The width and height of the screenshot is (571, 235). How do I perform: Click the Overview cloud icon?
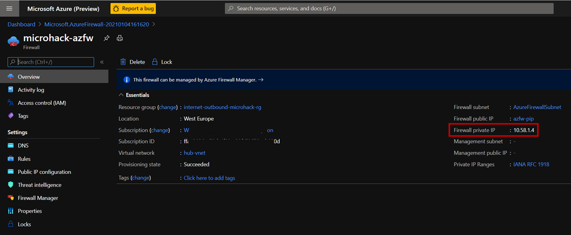11,77
